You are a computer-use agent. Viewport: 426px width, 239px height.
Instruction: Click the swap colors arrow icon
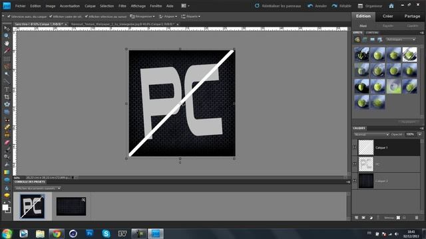tap(9, 202)
